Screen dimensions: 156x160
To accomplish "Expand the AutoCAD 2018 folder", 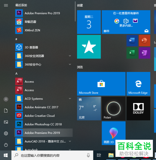I will [x=44, y=141].
